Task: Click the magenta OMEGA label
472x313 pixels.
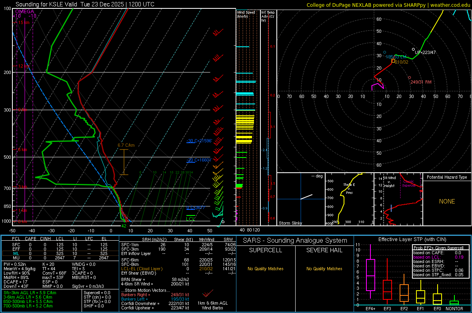Action: coord(24,12)
